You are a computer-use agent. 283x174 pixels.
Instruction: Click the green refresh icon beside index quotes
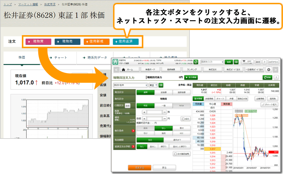tap(196, 62)
